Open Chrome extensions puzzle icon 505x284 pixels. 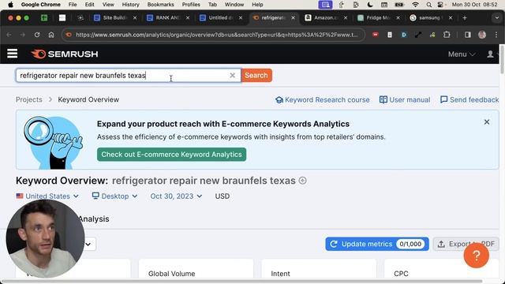click(447, 35)
